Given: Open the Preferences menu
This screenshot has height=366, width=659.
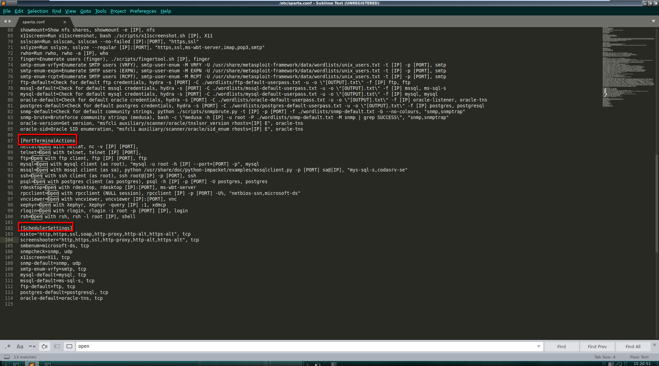Looking at the screenshot, I should (143, 11).
